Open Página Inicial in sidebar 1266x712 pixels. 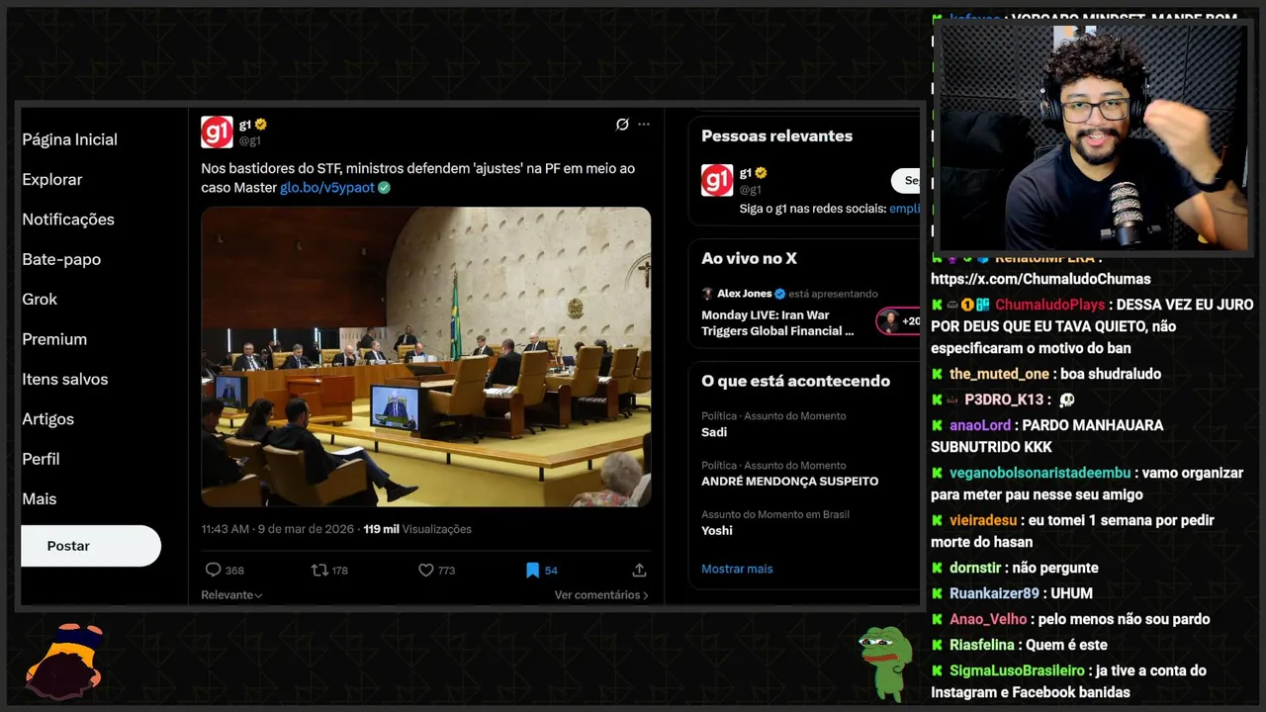[x=70, y=139]
